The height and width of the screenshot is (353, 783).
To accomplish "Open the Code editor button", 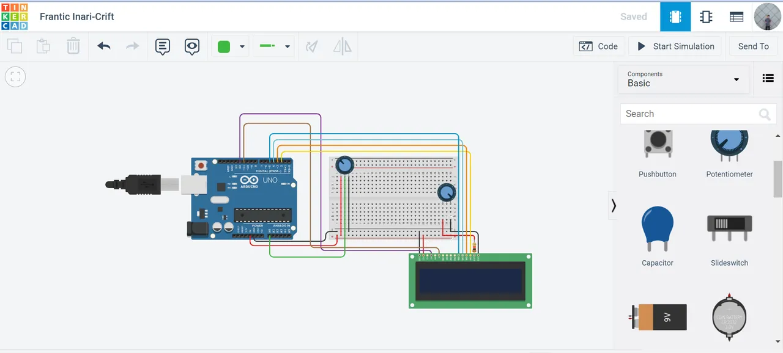I will (599, 46).
